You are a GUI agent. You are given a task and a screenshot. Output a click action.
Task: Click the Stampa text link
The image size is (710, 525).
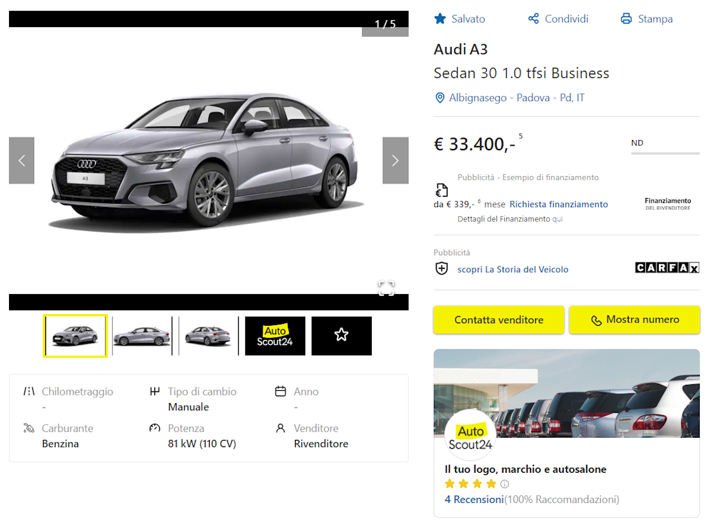(655, 19)
